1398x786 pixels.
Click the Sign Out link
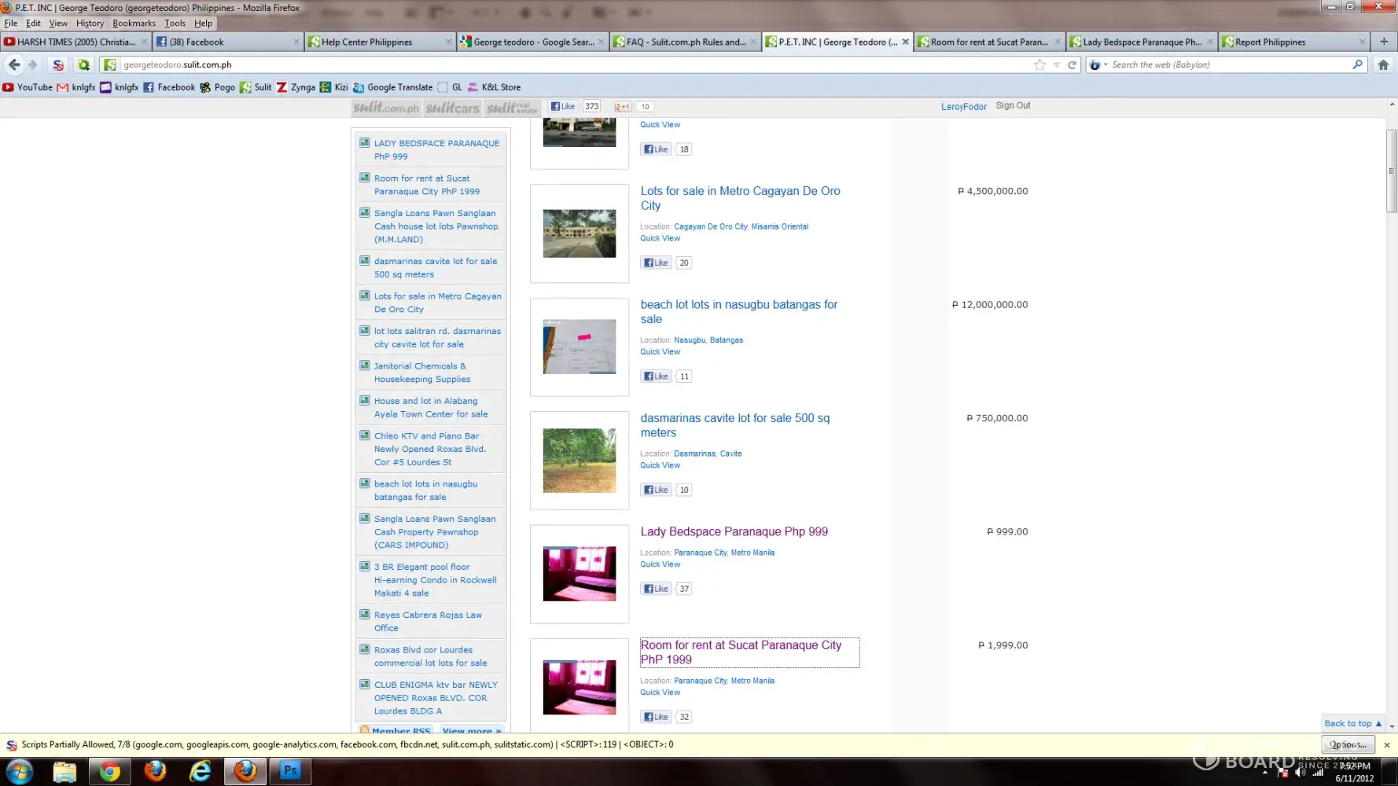pos(1013,105)
